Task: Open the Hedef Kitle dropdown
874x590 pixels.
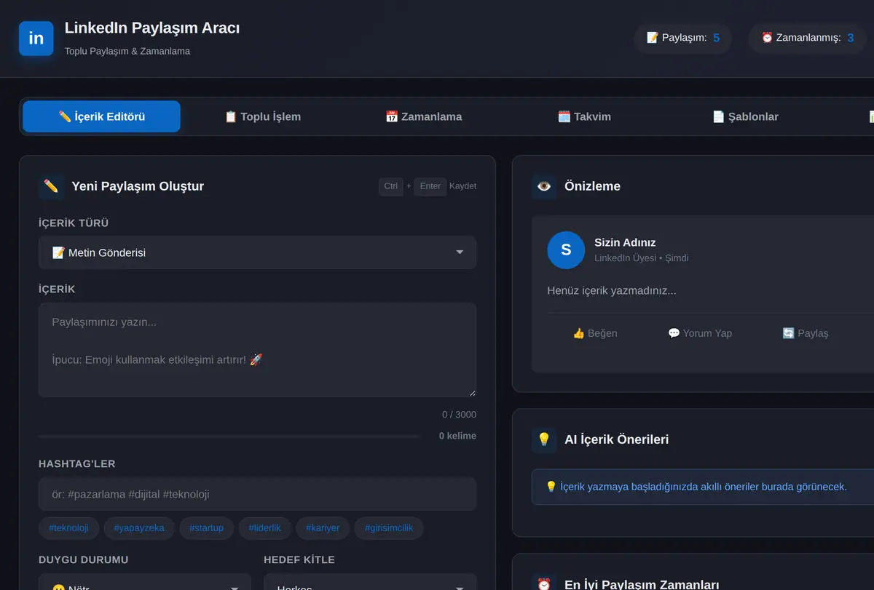Action: coord(370,582)
